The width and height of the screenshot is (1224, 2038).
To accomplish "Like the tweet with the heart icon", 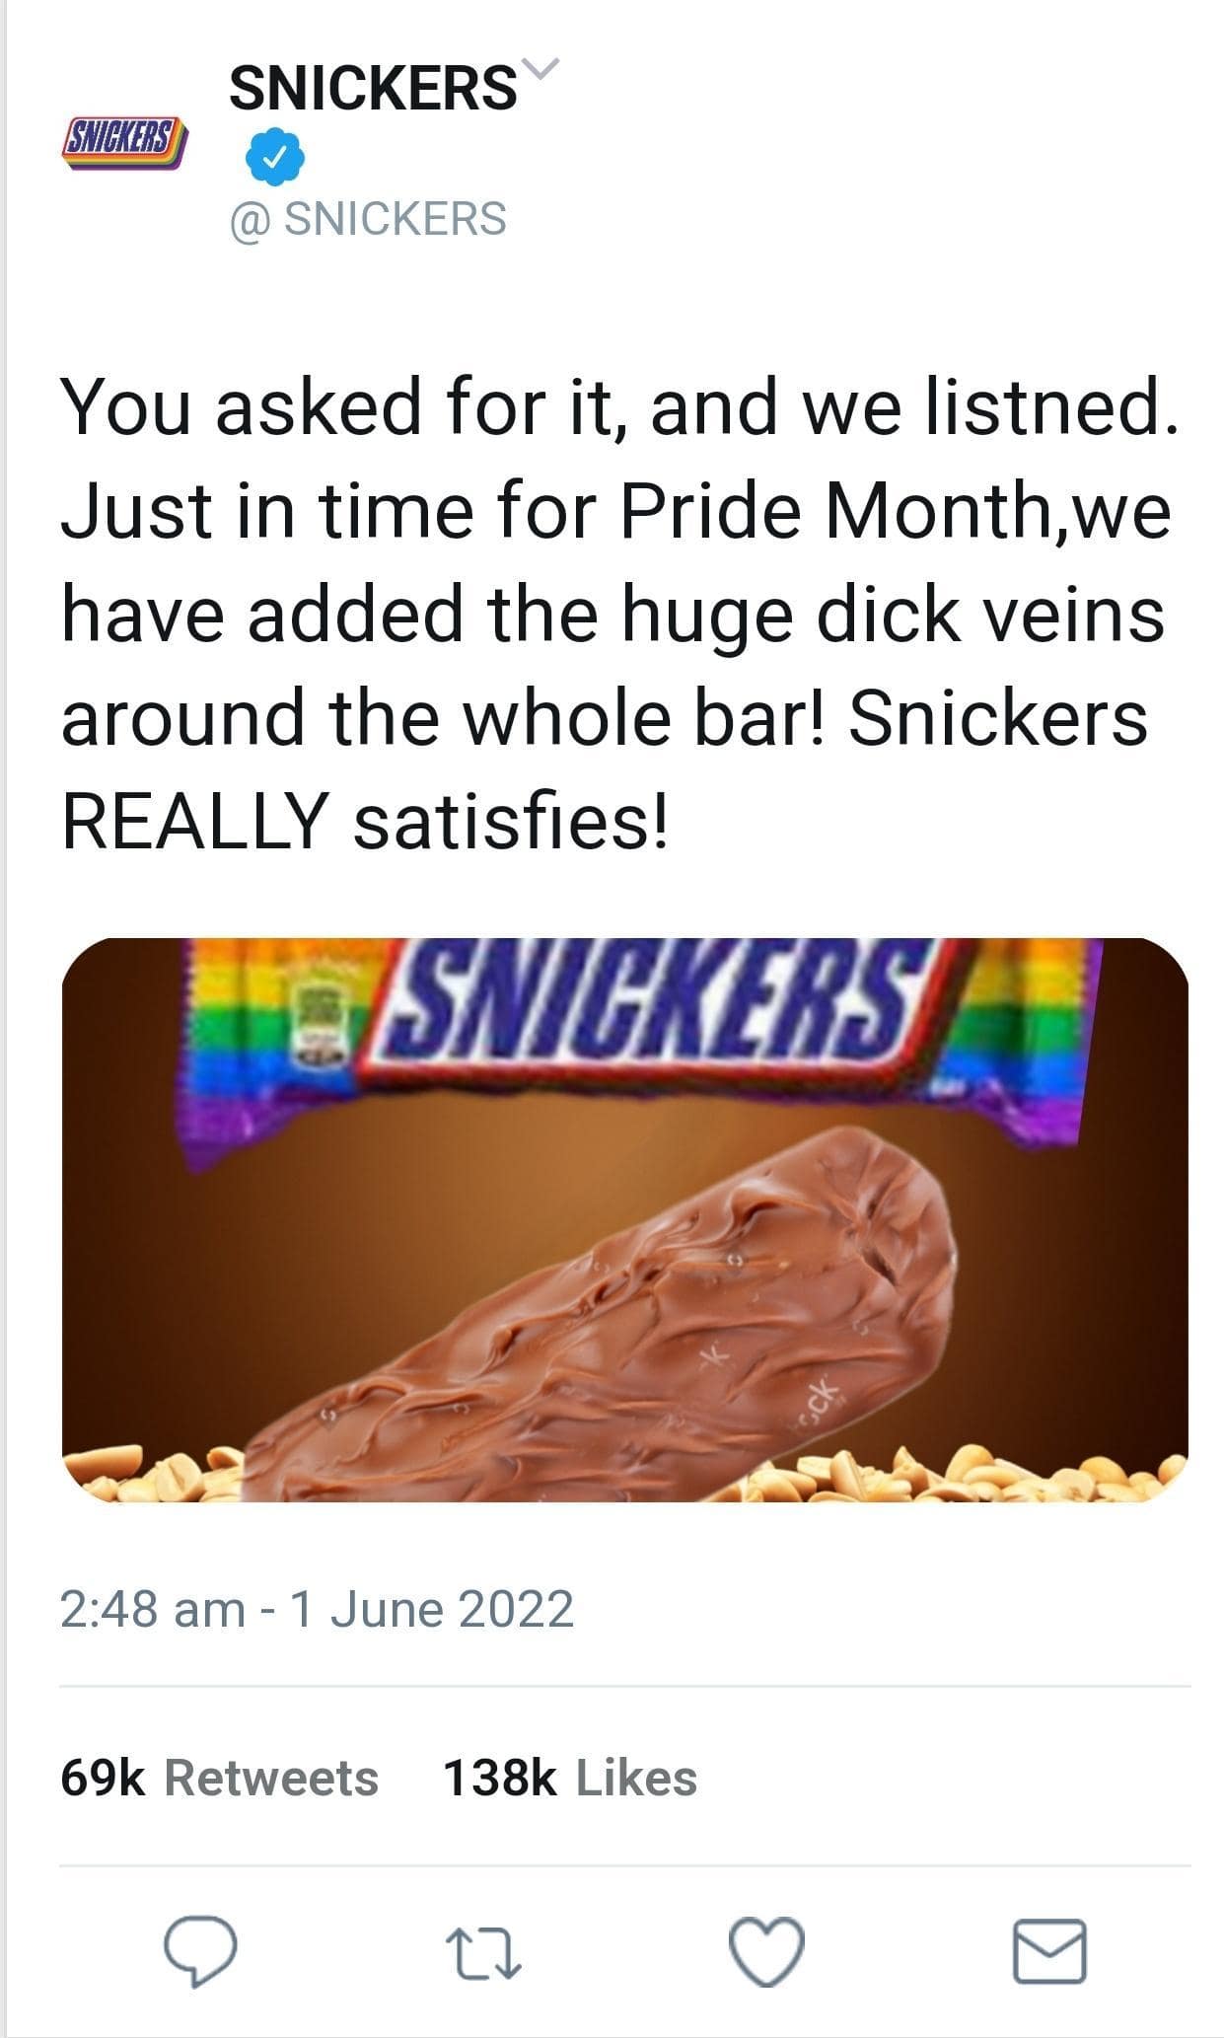I will (x=766, y=1950).
